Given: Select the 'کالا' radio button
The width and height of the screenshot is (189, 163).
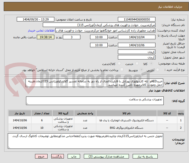Looking at the screenshot, I should coord(151,63).
